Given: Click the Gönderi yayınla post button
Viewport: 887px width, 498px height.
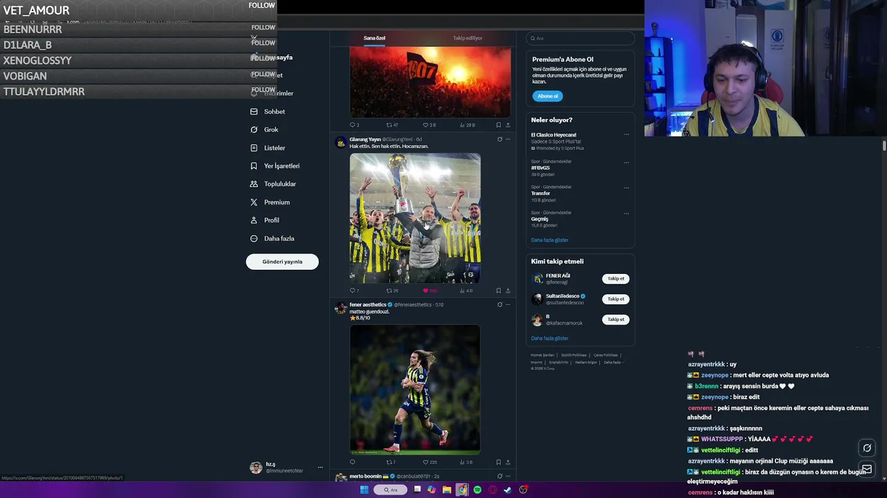Looking at the screenshot, I should 282,261.
